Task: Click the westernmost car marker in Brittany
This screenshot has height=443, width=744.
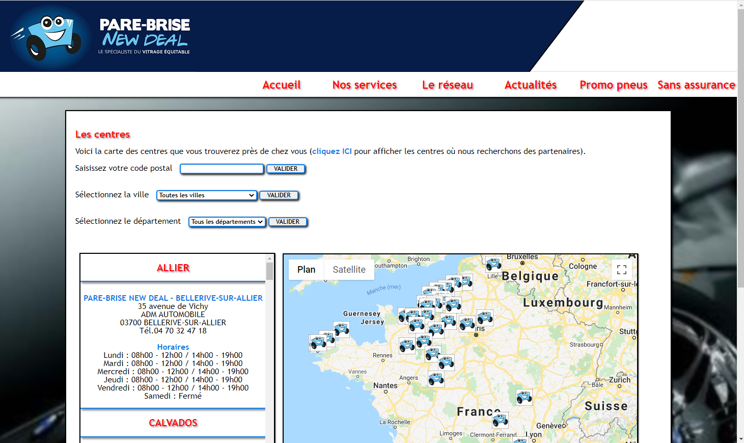Action: point(318,343)
